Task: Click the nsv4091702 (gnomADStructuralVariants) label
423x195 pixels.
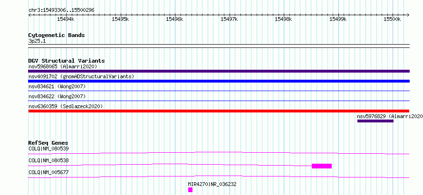Action: (81, 76)
